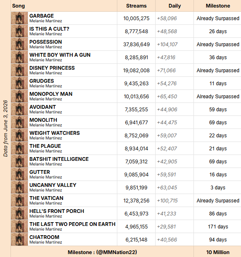The width and height of the screenshot is (241, 257).
Task: Select the Song column header
Action: click(x=19, y=6)
